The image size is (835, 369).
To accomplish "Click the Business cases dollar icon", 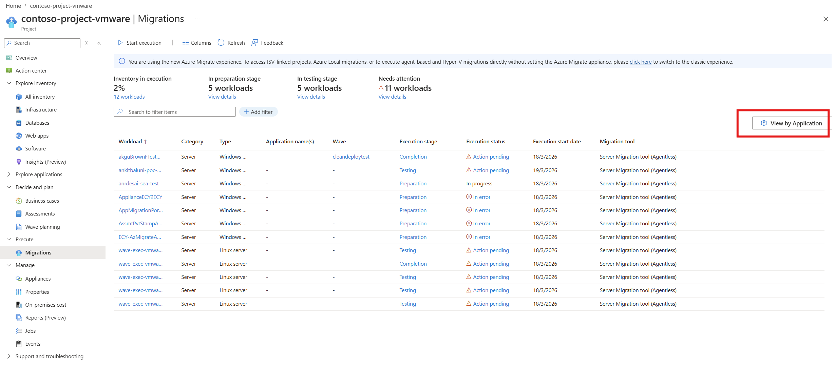I will click(x=19, y=201).
